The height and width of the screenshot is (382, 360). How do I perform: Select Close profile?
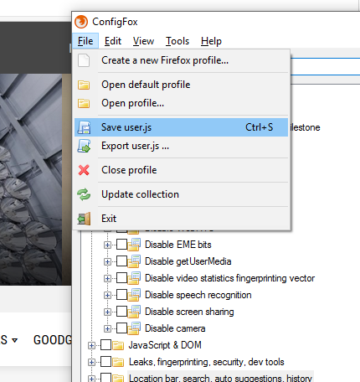click(181, 170)
